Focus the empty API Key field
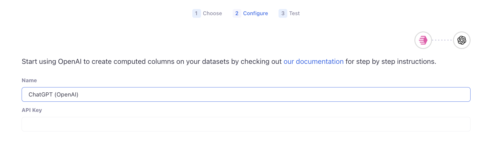The width and height of the screenshot is (491, 151). click(x=246, y=124)
